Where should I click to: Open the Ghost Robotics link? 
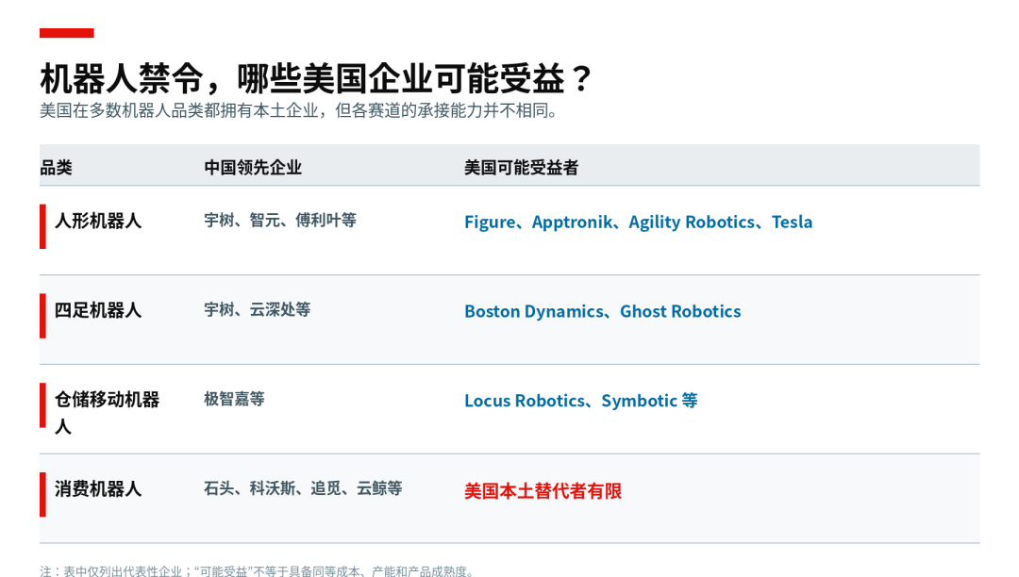click(680, 311)
